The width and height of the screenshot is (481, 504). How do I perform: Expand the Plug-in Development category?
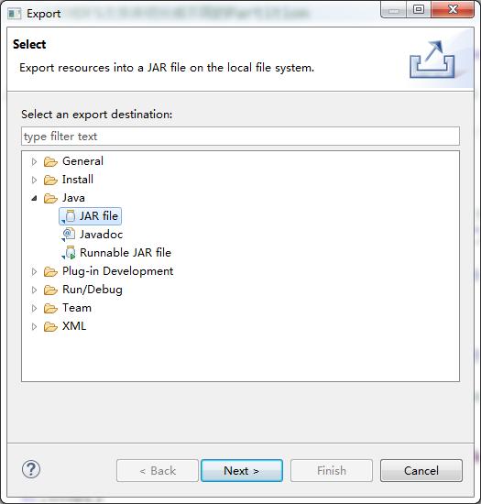tap(34, 272)
